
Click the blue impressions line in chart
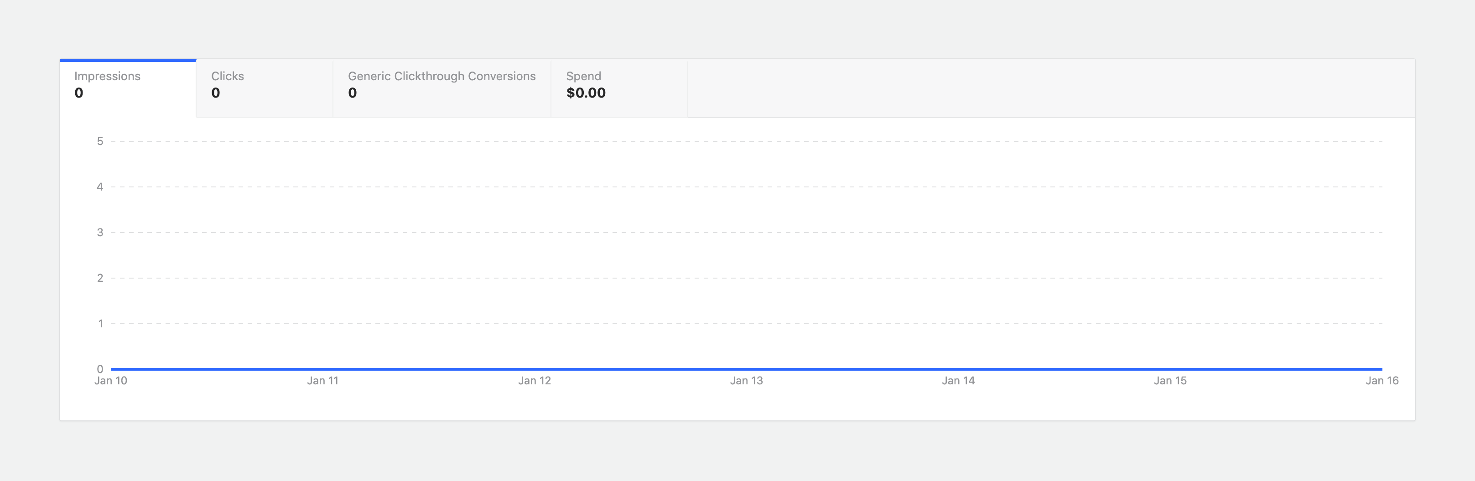pos(746,369)
